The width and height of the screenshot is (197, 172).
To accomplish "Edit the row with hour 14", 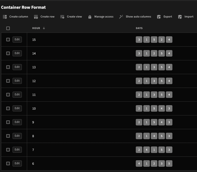I will (17, 53).
